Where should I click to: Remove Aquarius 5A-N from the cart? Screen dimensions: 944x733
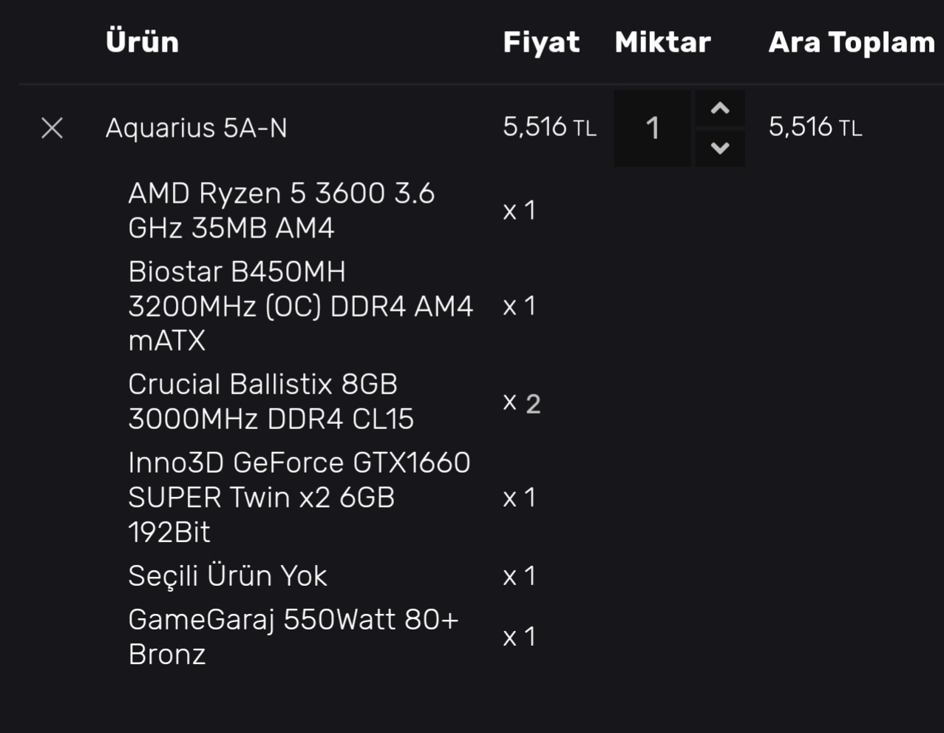(x=52, y=129)
